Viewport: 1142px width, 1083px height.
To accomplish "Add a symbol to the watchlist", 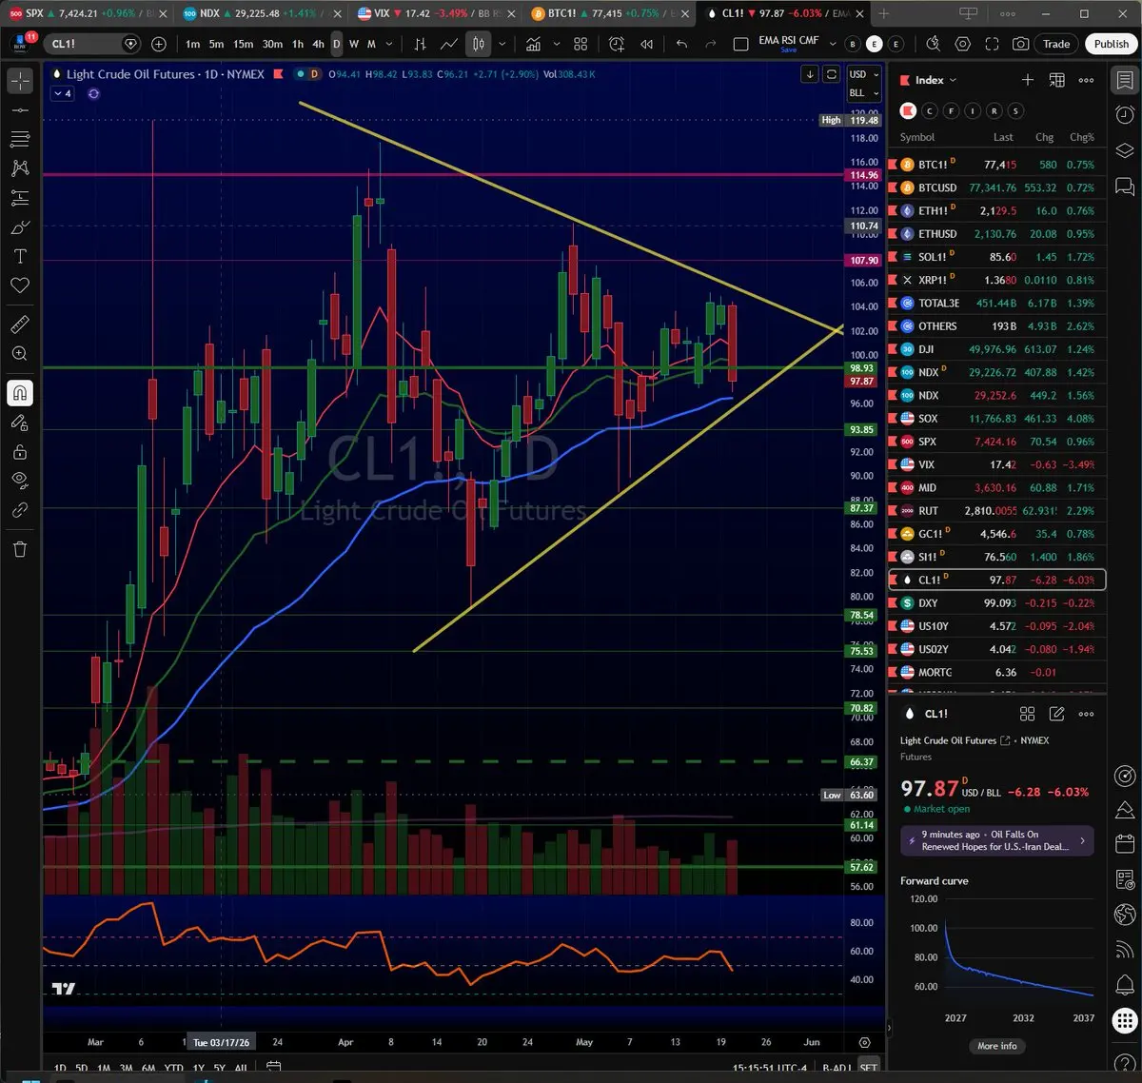I will pos(1027,80).
